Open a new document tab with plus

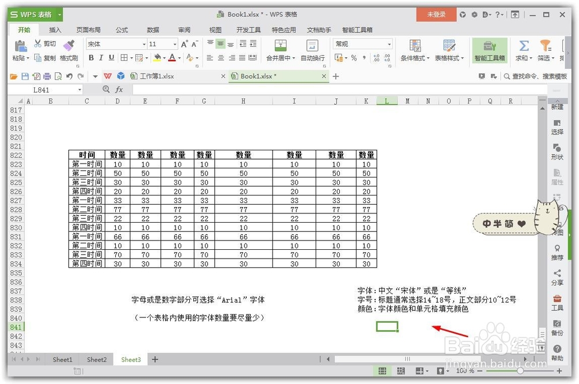pos(336,76)
